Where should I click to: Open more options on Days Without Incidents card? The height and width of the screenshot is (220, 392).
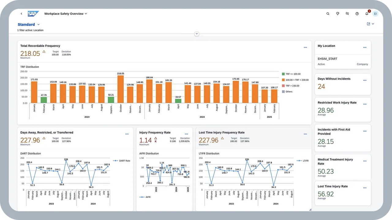click(x=365, y=80)
